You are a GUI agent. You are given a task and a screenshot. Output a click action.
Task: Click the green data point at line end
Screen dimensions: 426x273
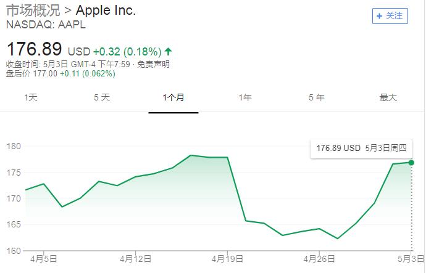(412, 162)
